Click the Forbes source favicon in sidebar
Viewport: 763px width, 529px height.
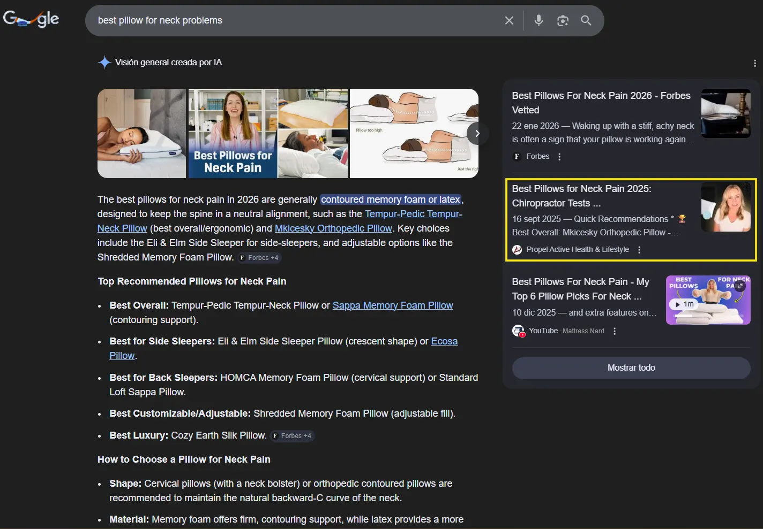pos(517,156)
